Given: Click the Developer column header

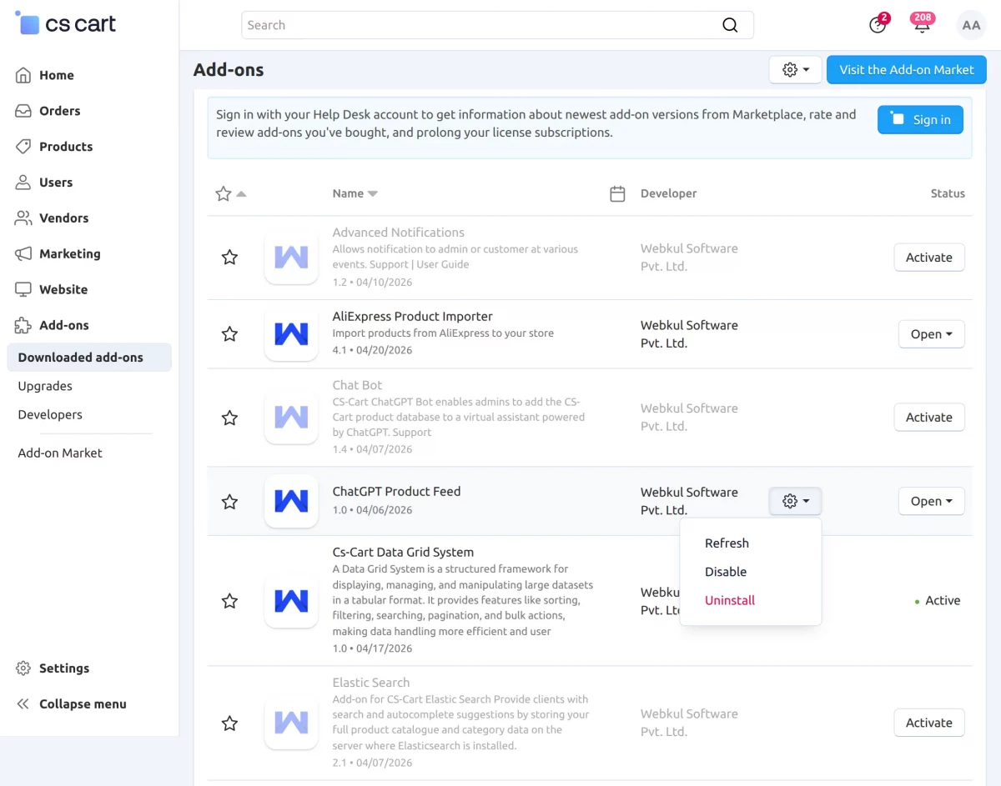Looking at the screenshot, I should (668, 193).
